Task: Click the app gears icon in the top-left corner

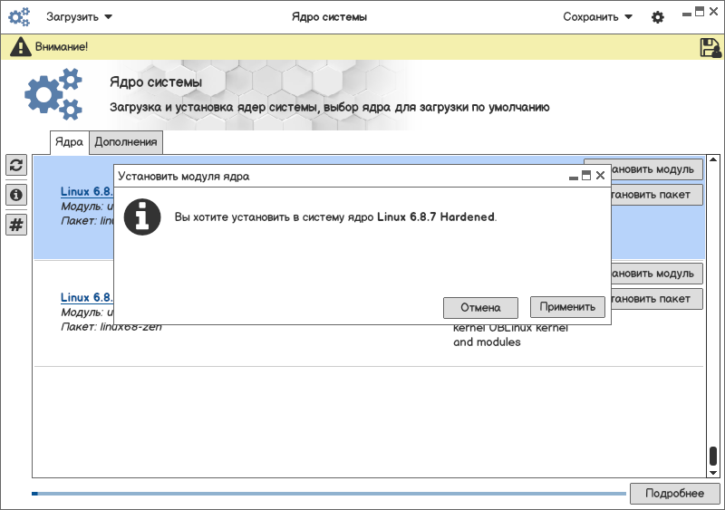Action: click(x=19, y=17)
